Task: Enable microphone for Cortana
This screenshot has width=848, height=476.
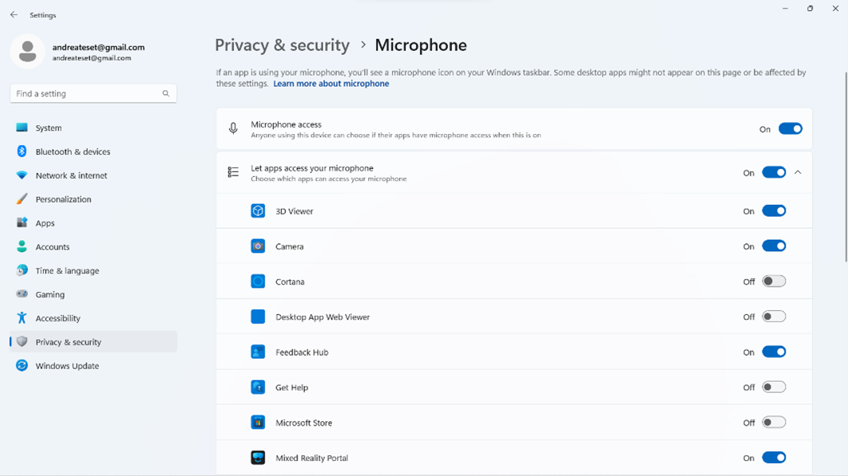Action: [x=773, y=281]
